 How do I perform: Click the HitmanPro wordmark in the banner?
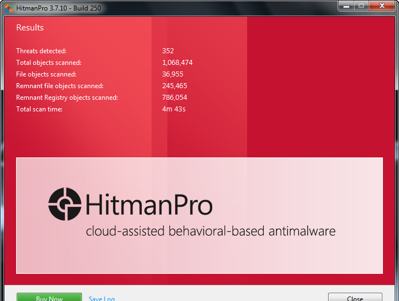tap(149, 205)
